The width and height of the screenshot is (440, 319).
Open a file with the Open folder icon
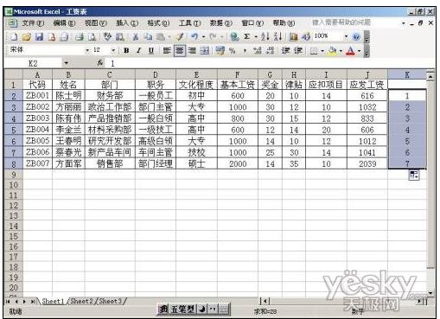coord(27,37)
